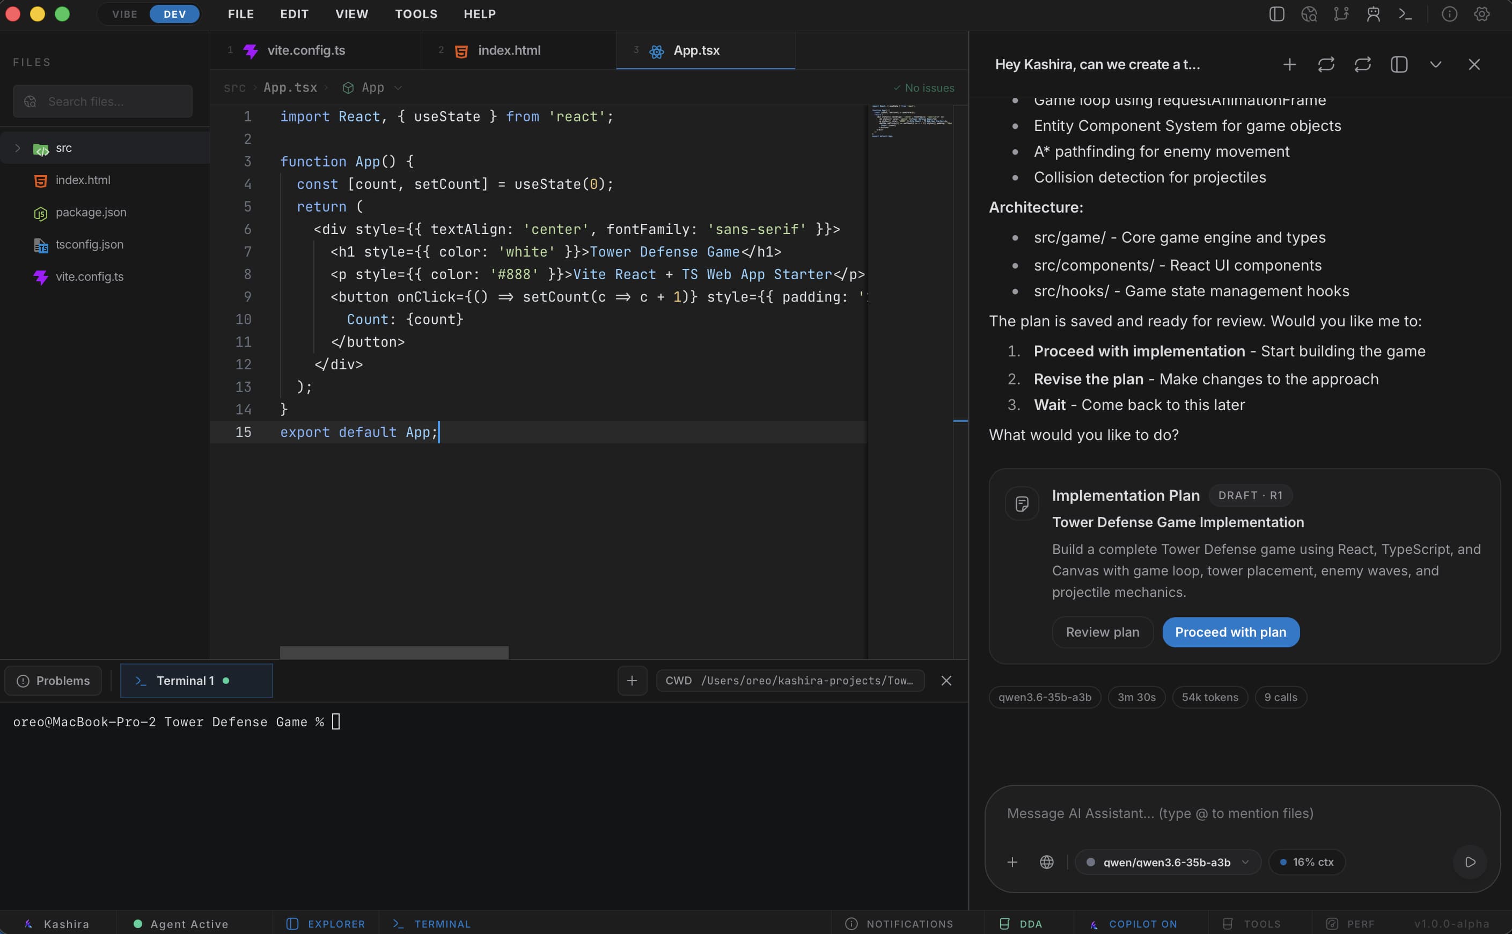Screen dimensions: 1512x934
Task: Click the Search files input field
Action: click(x=102, y=101)
